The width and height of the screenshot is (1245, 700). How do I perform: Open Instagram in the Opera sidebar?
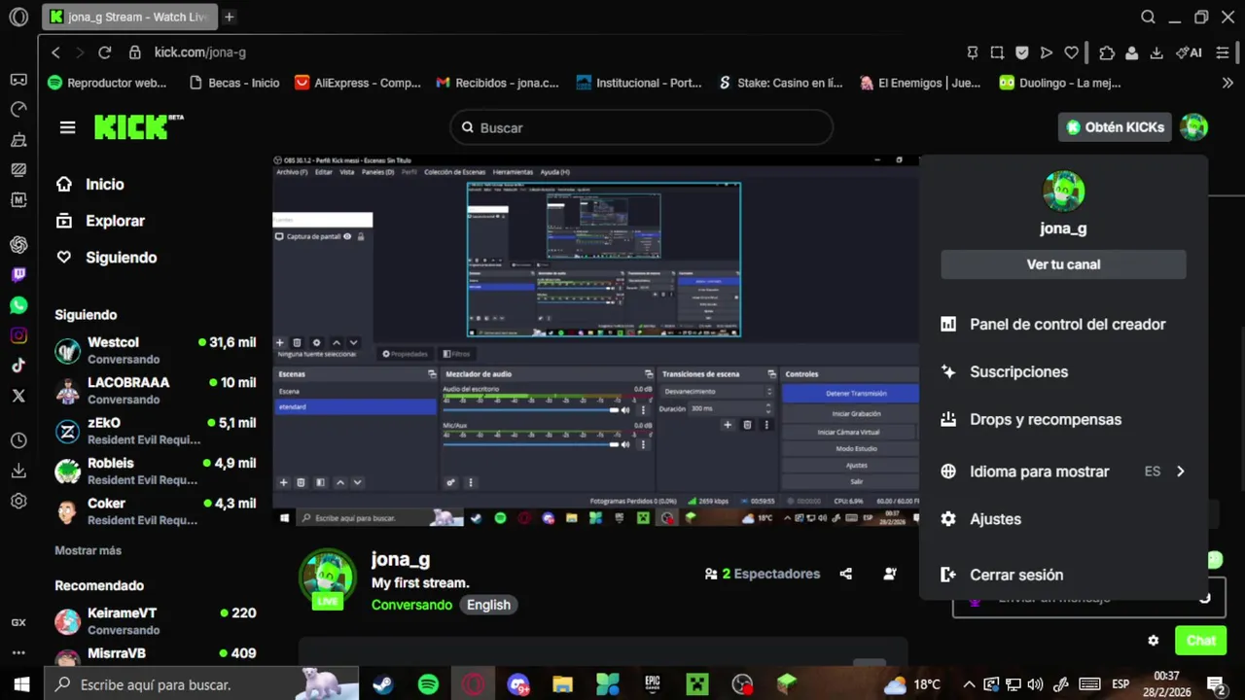point(18,335)
